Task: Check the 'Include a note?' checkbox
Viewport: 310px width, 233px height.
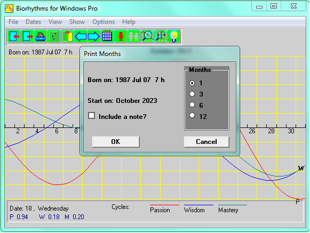Action: 92,116
